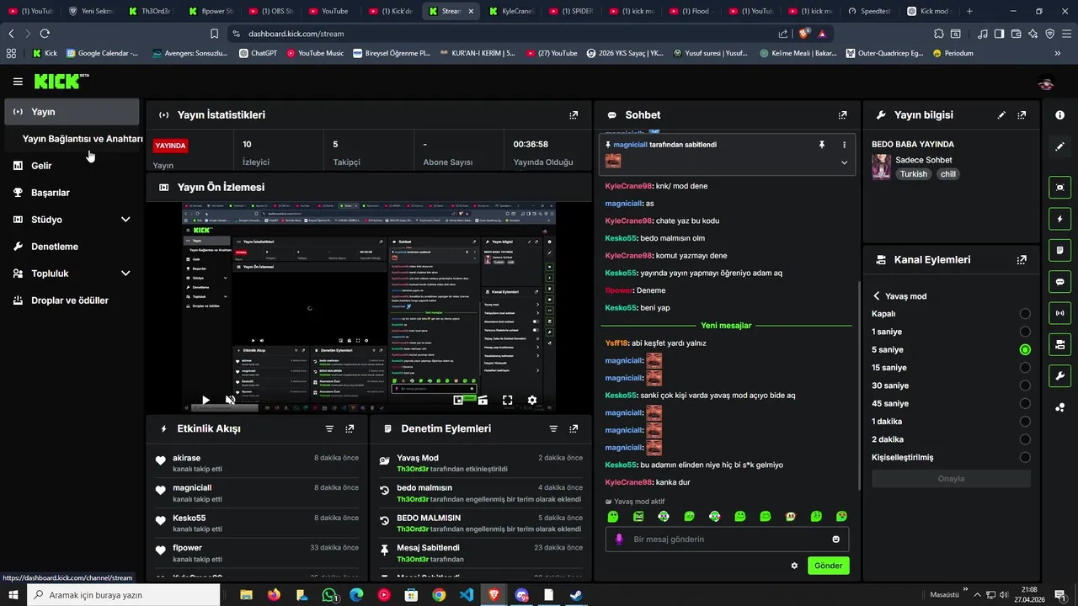Screen dimensions: 1078x606
Task: Click the purple microphone icon in chat input
Action: tap(619, 540)
